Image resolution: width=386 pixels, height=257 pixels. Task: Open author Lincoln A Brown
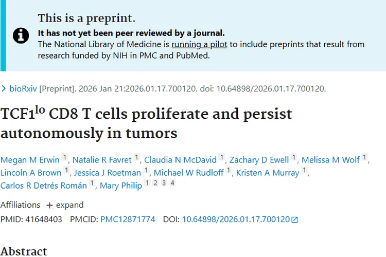31,173
